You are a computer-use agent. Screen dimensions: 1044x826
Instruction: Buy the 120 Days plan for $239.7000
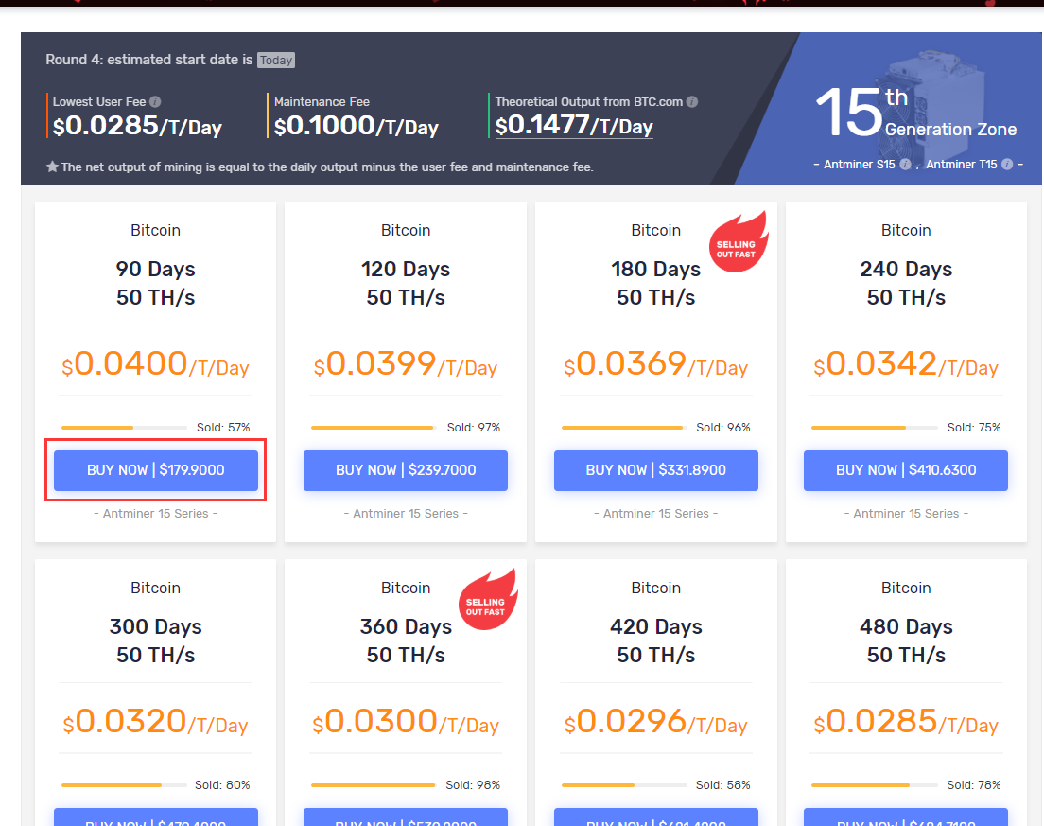tap(406, 470)
